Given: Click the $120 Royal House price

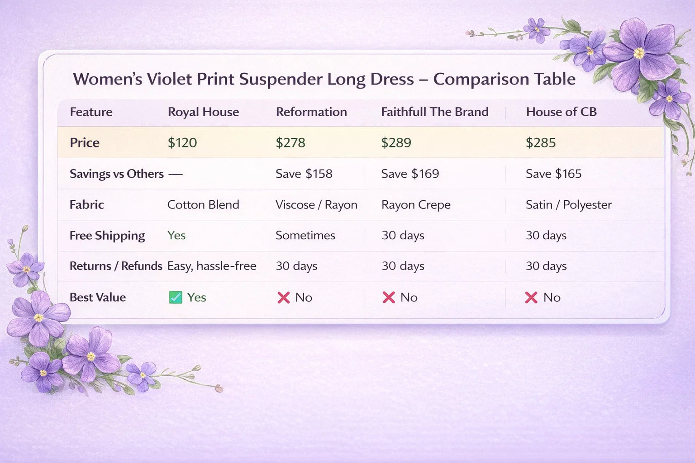Looking at the screenshot, I should click(182, 143).
